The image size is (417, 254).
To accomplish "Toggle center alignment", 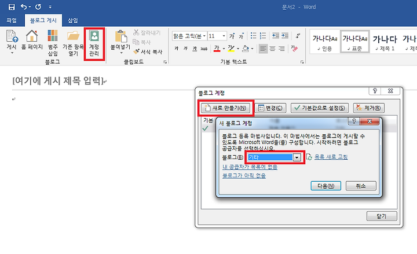I will pos(272,49).
